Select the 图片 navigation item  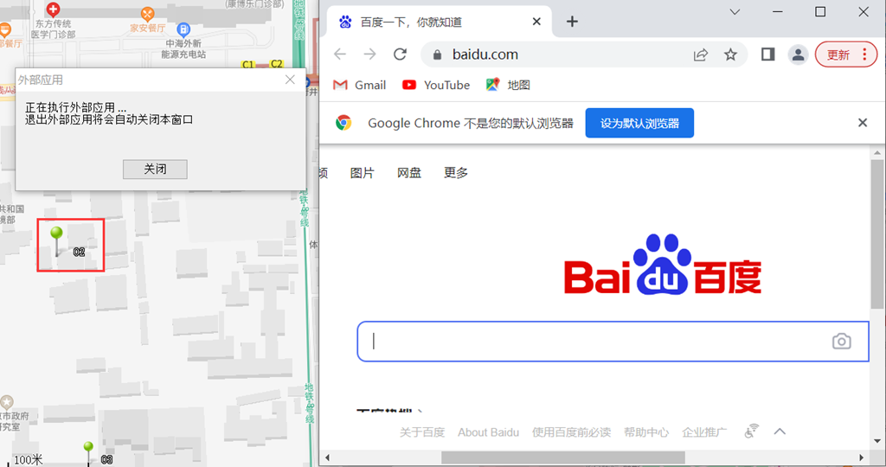click(362, 173)
